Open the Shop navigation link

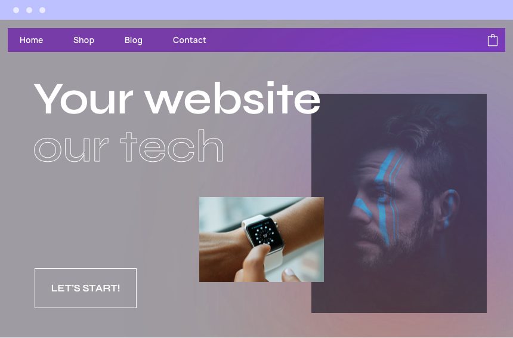84,40
